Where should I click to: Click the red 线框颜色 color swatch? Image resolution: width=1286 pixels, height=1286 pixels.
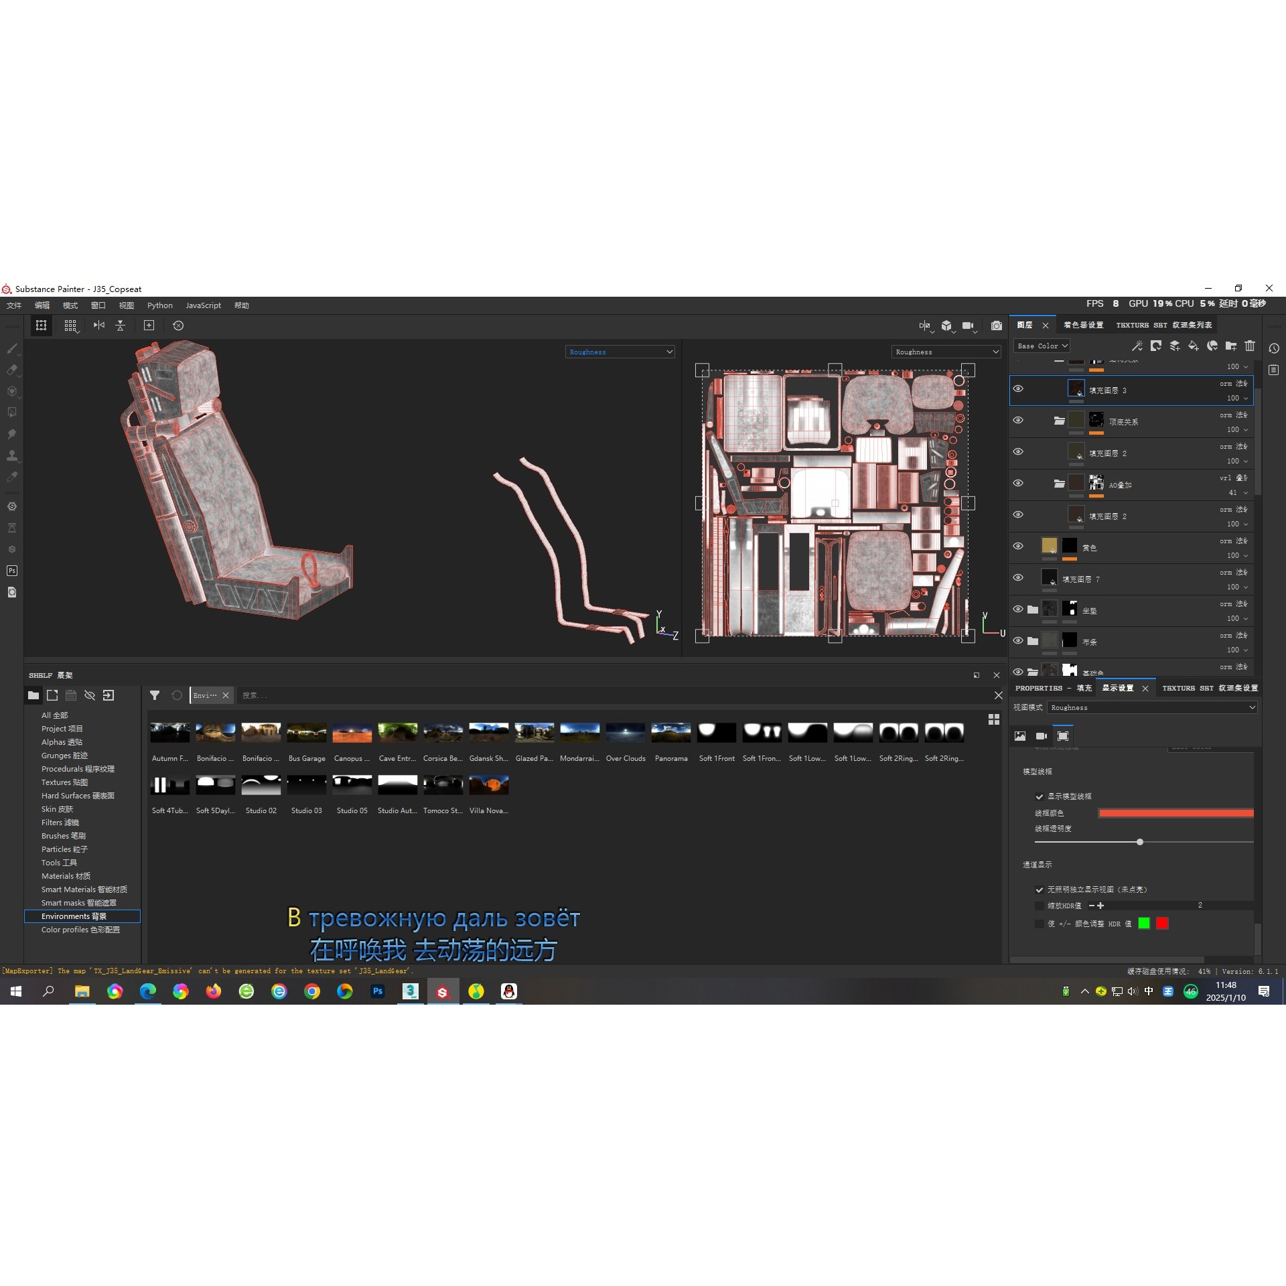click(x=1175, y=813)
